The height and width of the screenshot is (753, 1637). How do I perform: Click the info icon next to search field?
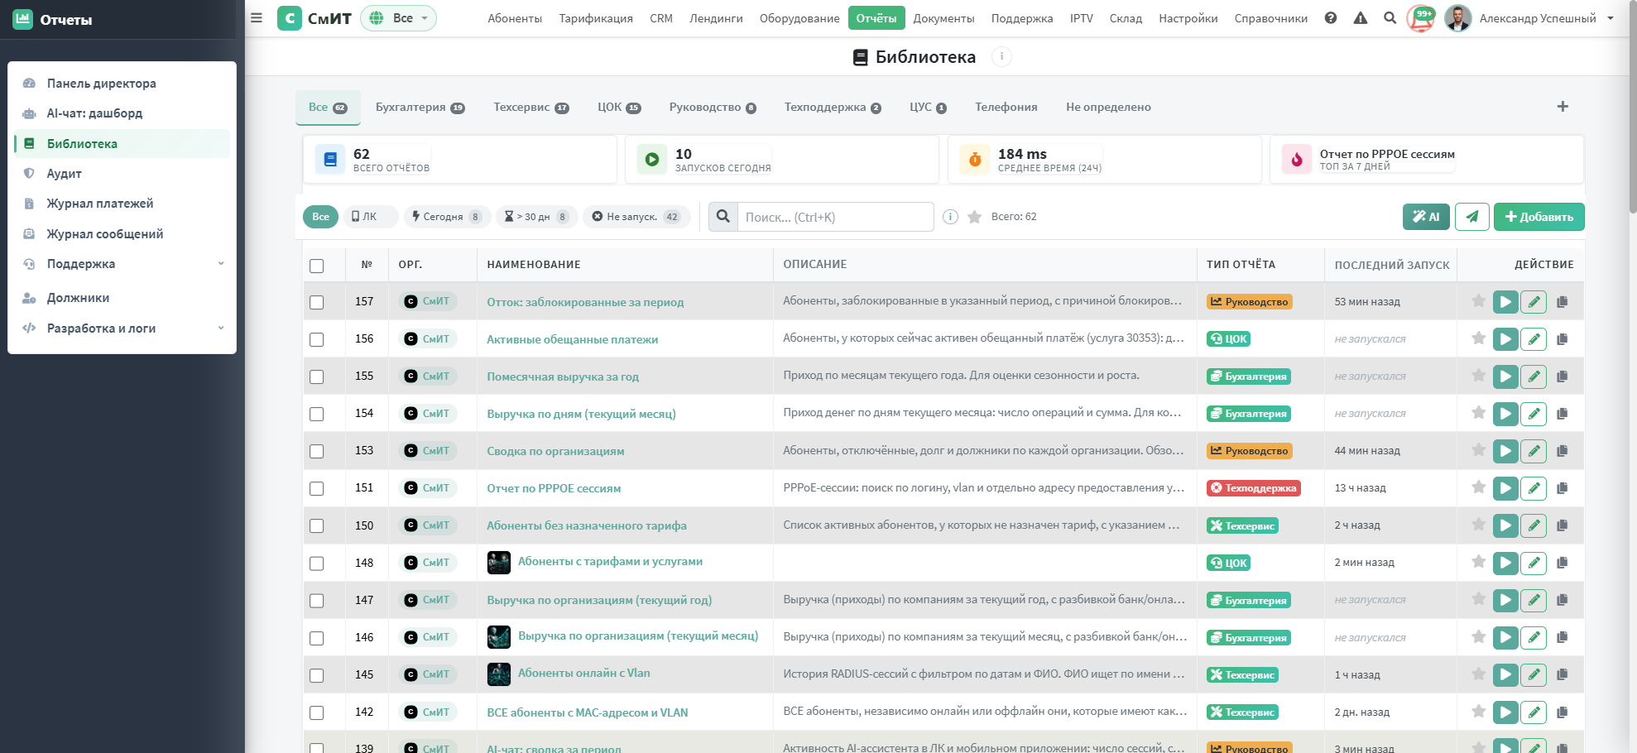coord(951,217)
